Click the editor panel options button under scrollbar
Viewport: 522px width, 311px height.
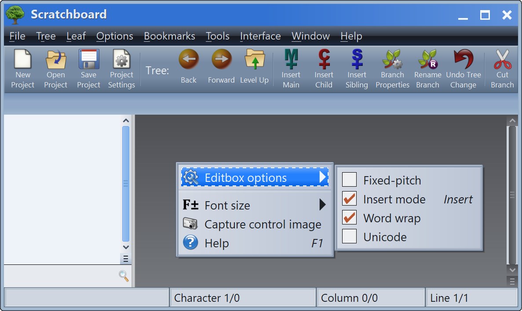[512, 282]
